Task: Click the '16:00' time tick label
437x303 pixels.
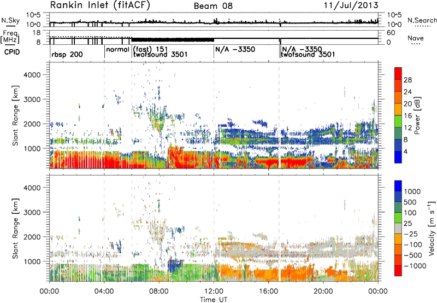Action: (269, 292)
